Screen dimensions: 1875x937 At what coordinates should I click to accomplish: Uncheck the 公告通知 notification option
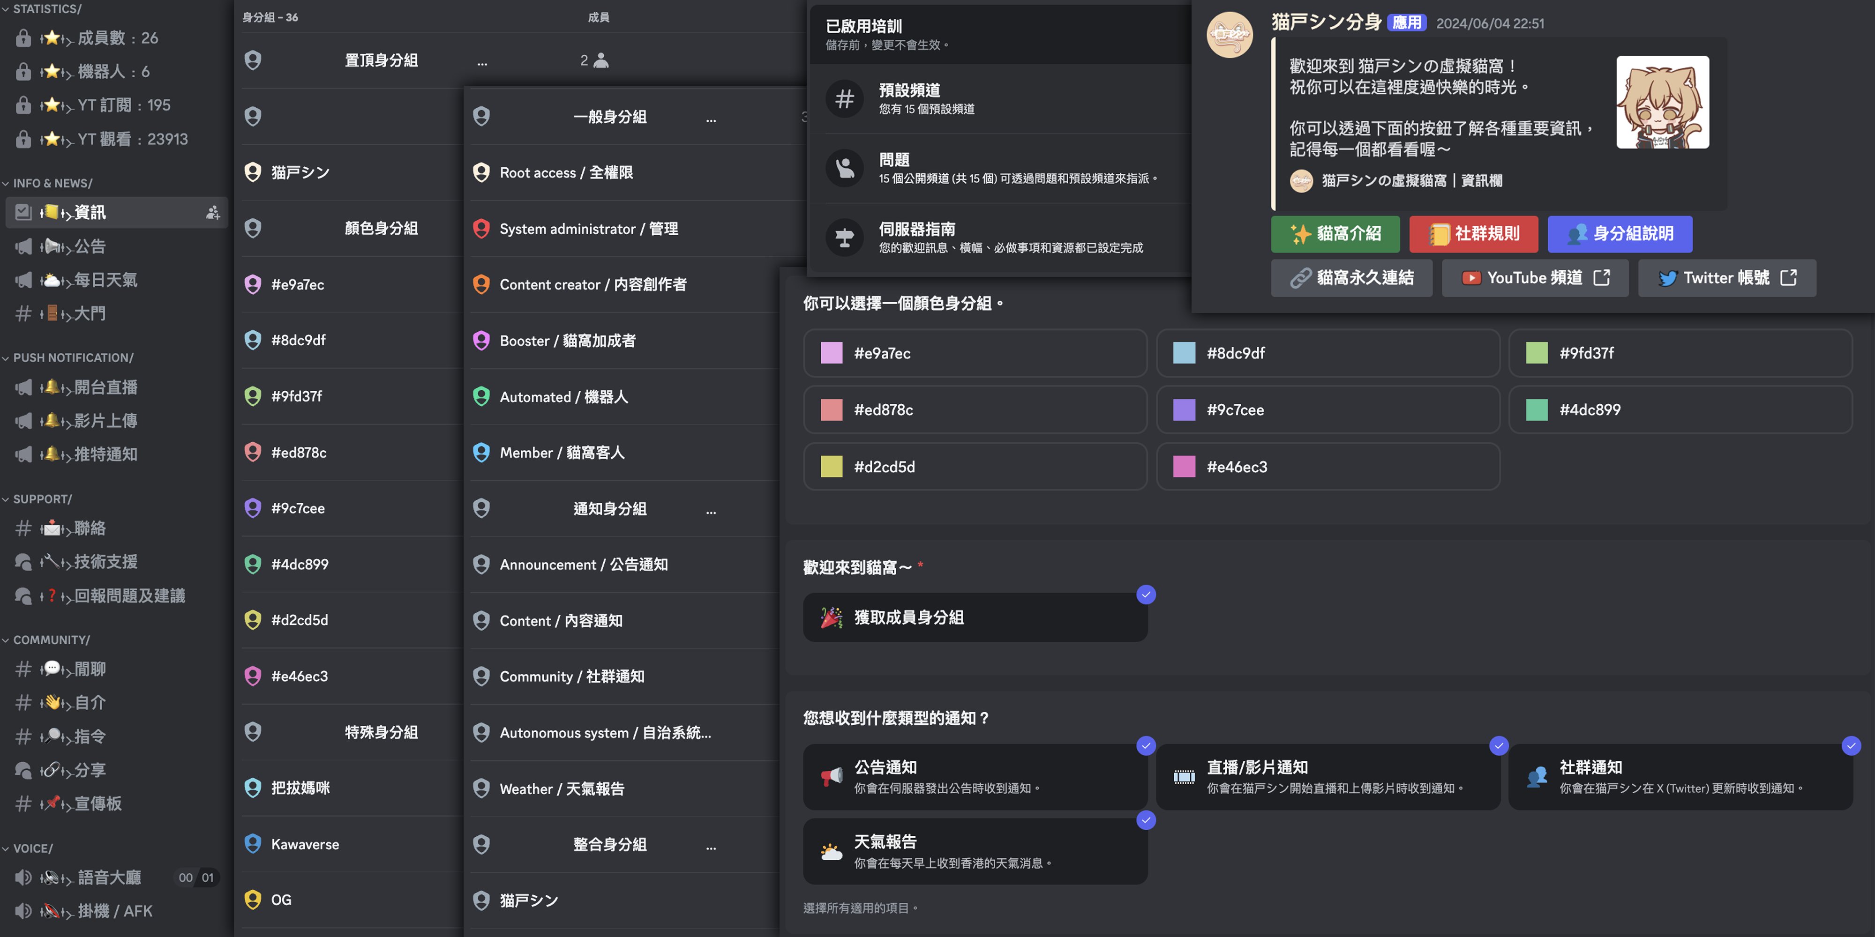click(x=975, y=776)
